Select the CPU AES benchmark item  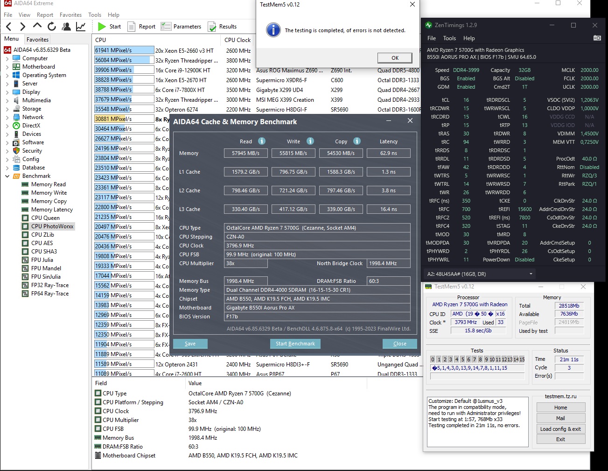pos(42,243)
